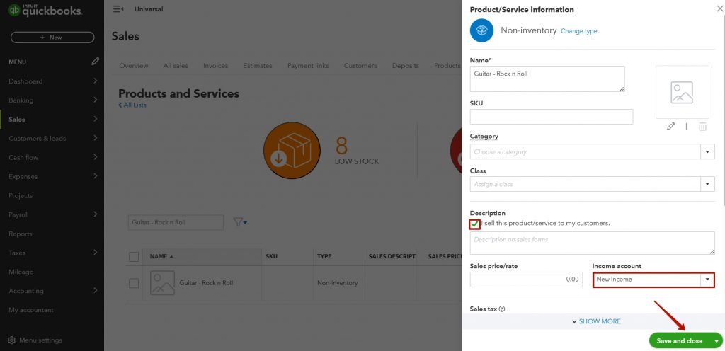Click the Non-inventory box icon
725x351 pixels.
481,30
